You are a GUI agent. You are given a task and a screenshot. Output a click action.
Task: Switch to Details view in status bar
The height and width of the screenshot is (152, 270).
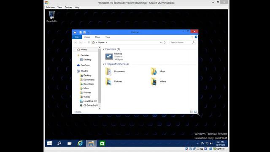coord(191,112)
